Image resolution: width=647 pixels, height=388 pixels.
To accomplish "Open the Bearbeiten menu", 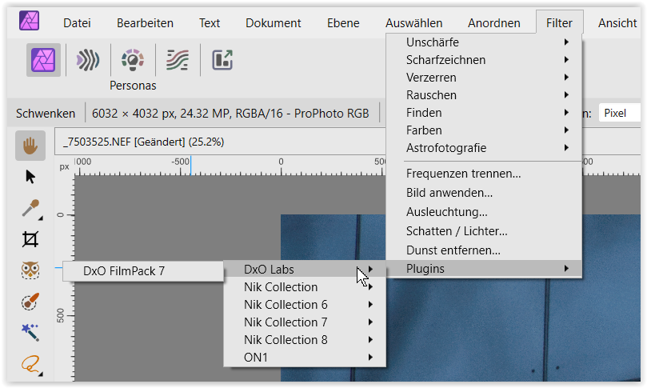I will click(x=145, y=23).
